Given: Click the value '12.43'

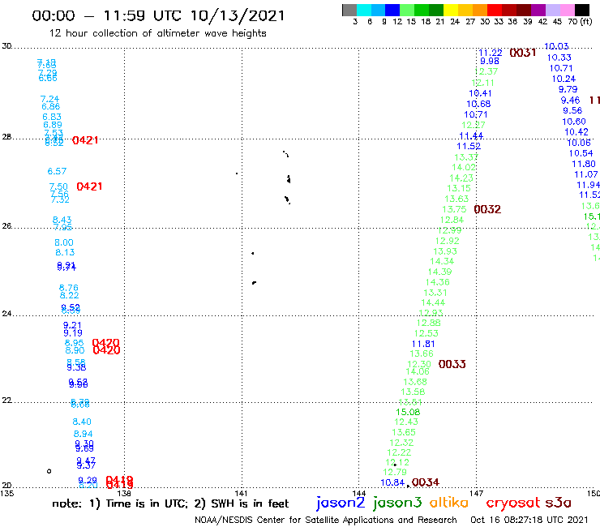Looking at the screenshot, I should coord(406,422).
